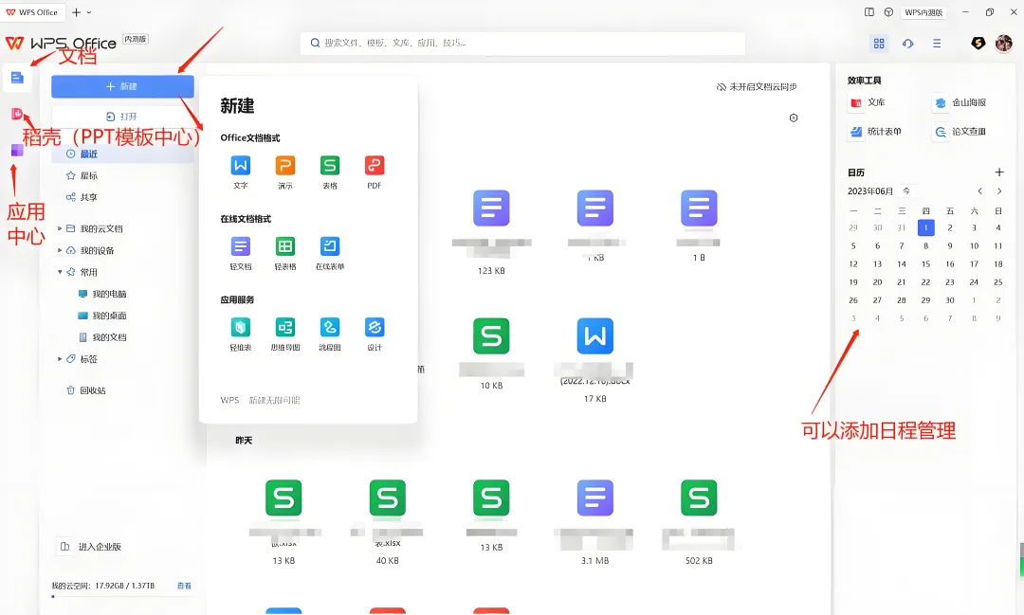The height and width of the screenshot is (615, 1024).
Task: Click 查看 next to cloud space
Action: click(184, 586)
